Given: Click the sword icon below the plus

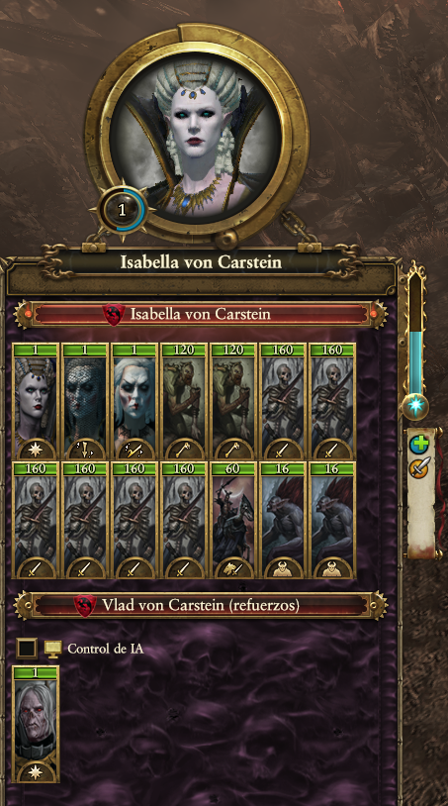Looking at the screenshot, I should click(x=419, y=467).
